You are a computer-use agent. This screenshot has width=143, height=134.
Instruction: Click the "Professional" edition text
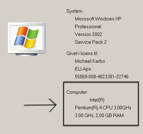tap(88, 26)
